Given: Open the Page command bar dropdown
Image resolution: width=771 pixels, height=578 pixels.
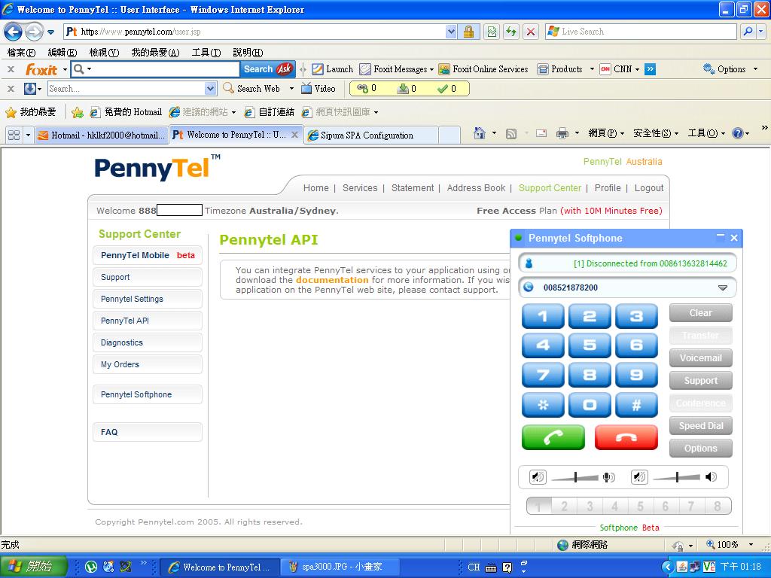Looking at the screenshot, I should tap(606, 133).
